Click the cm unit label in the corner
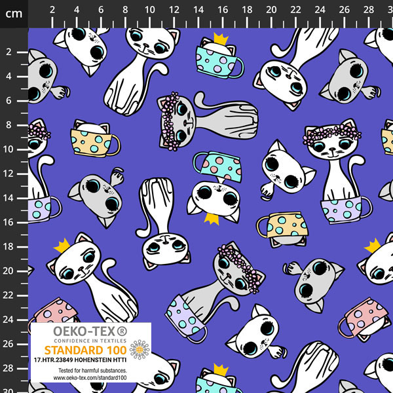393x393 pixels. [x=13, y=12]
